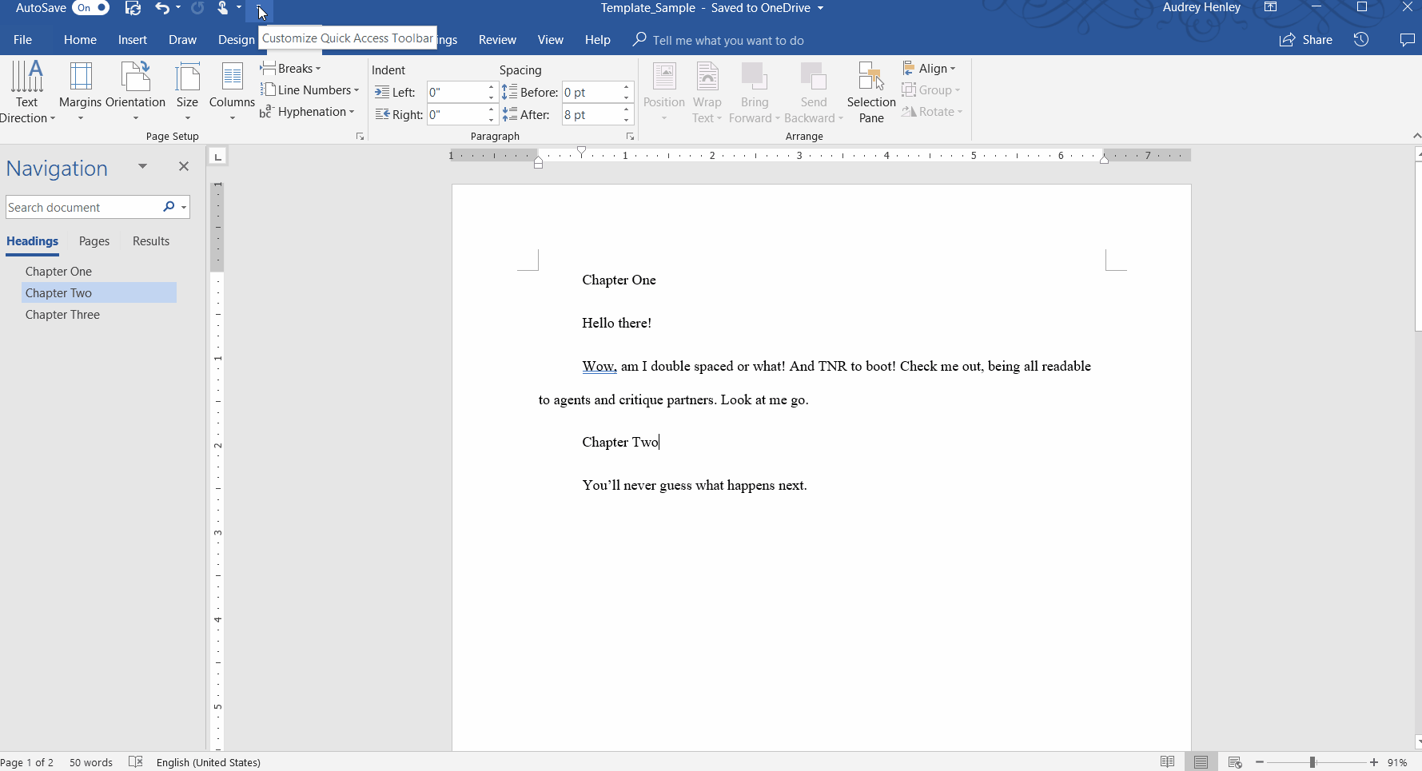Toggle the AutoSave switch

click(x=91, y=8)
